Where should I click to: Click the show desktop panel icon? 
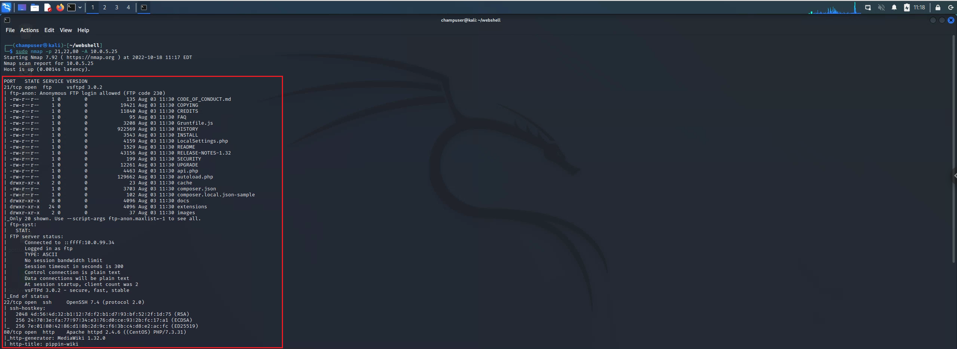click(22, 7)
